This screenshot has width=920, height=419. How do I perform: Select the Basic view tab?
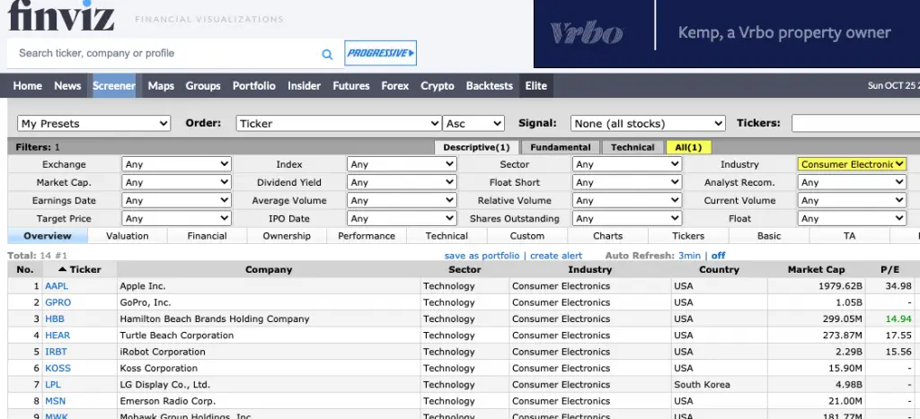769,236
